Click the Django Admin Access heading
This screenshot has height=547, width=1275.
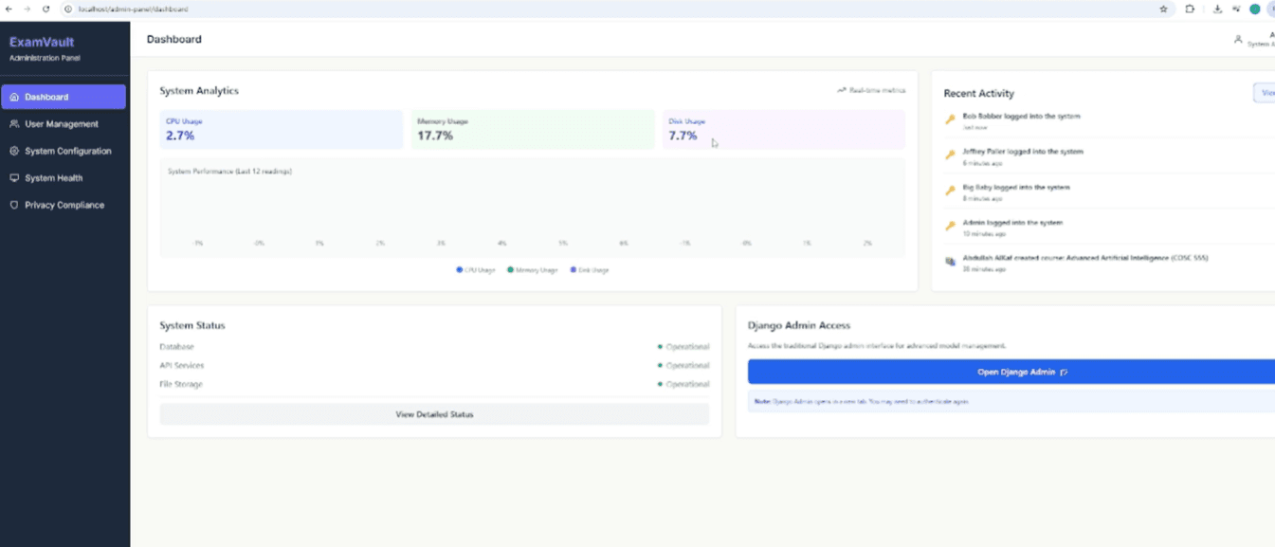(x=799, y=325)
